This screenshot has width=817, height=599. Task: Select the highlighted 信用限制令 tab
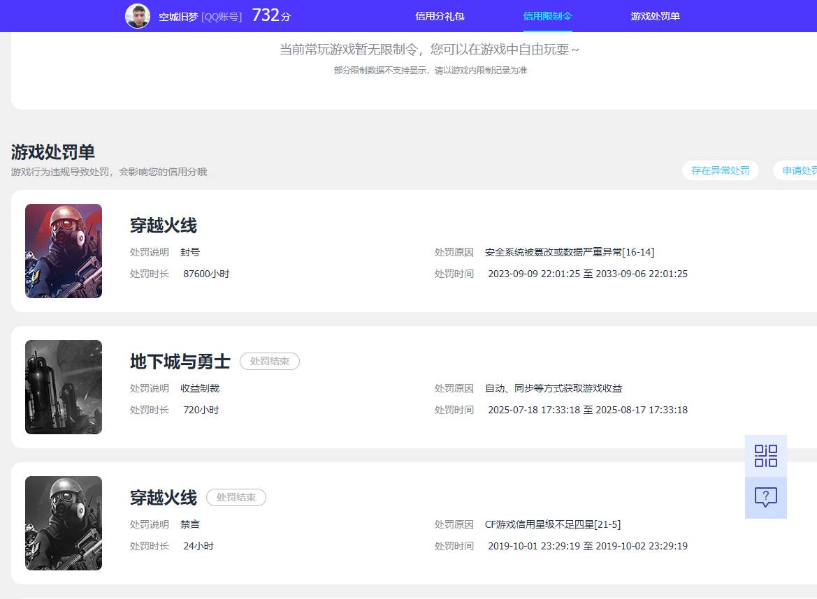[547, 15]
